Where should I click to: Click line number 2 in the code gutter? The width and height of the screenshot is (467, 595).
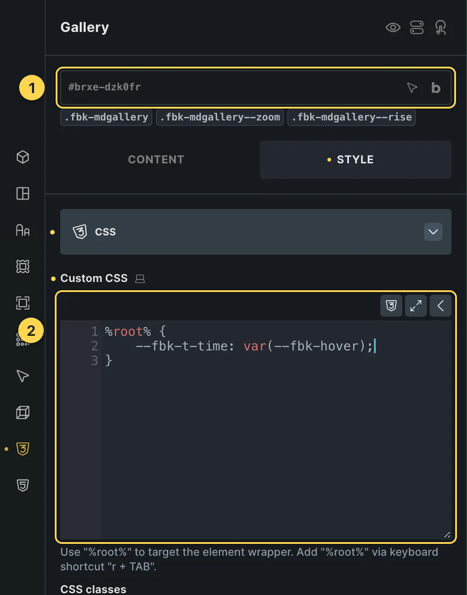click(94, 346)
